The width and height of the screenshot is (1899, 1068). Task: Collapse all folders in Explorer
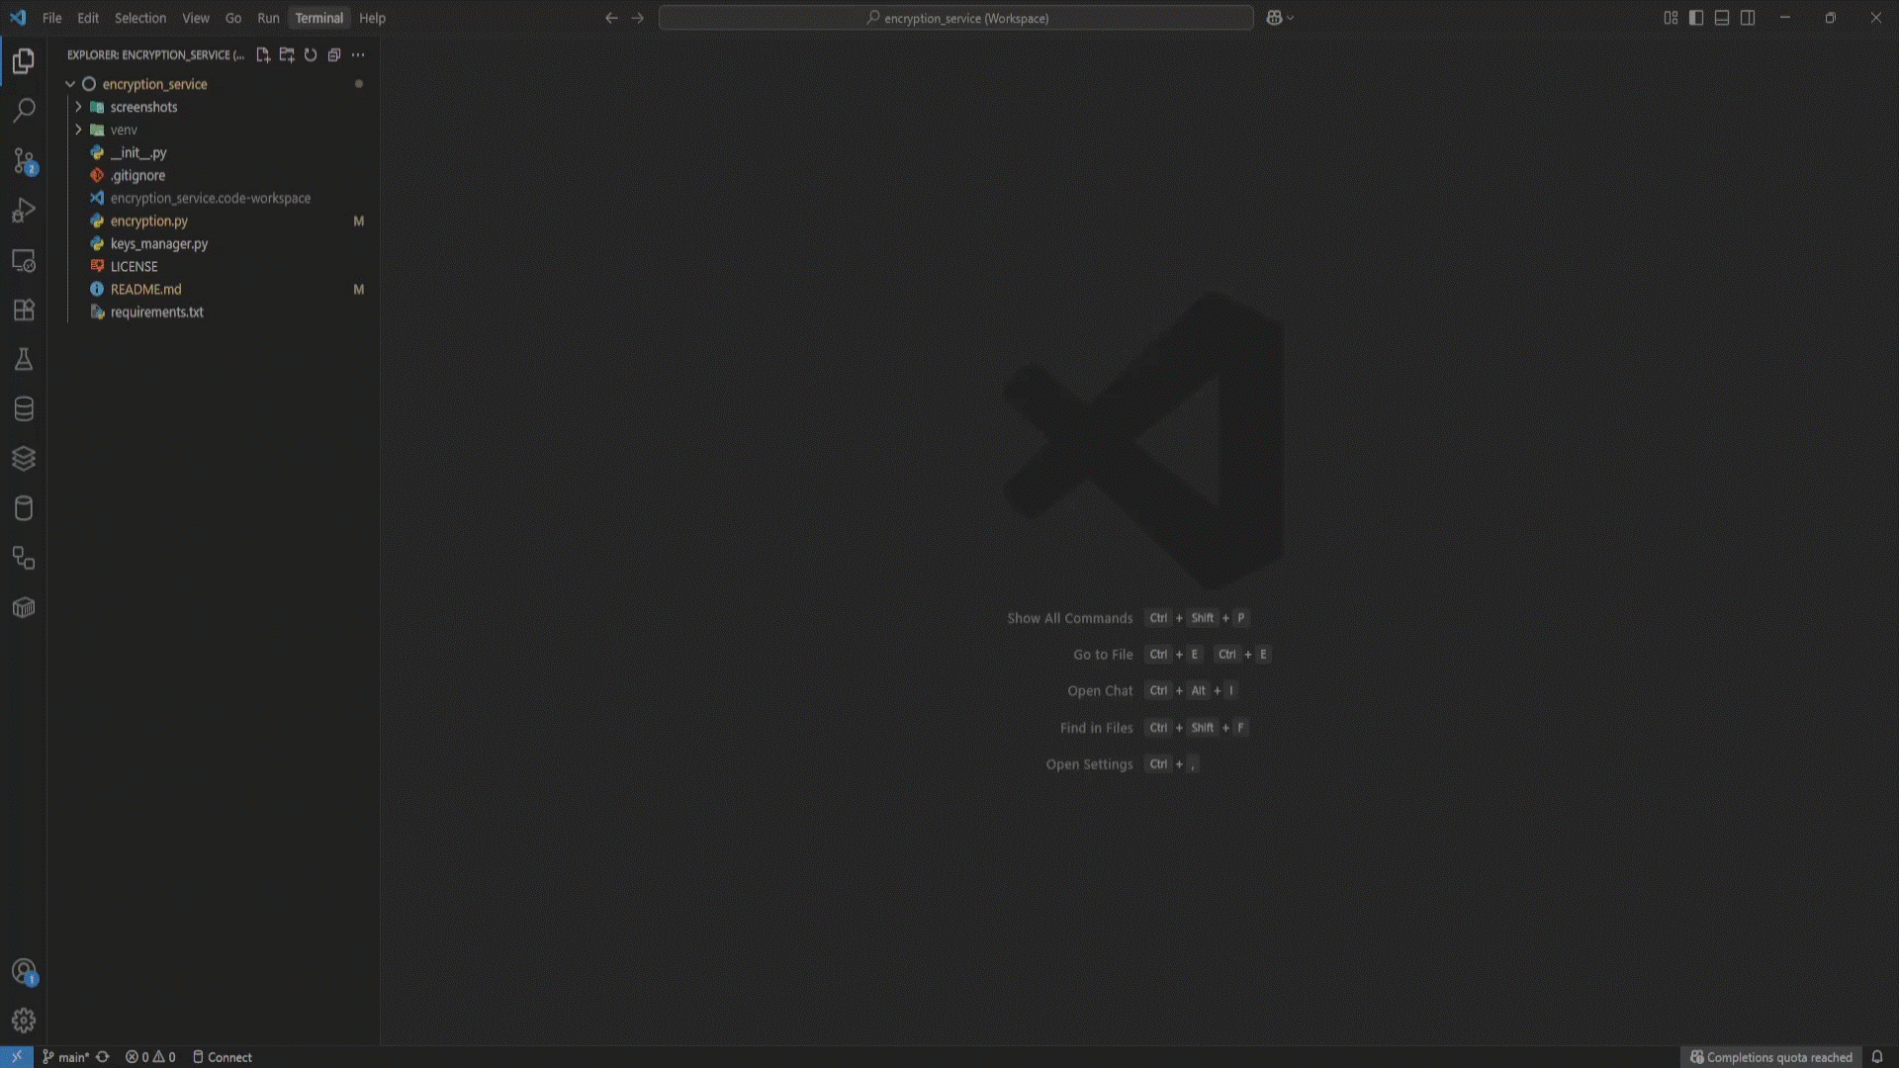pyautogui.click(x=334, y=55)
